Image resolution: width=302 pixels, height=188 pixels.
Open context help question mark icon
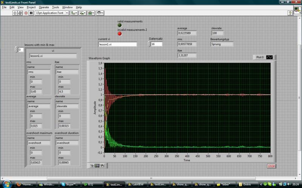(290, 13)
